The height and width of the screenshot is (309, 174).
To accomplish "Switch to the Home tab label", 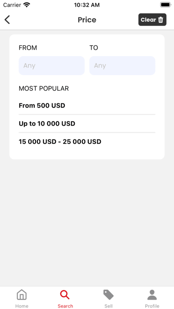I will (x=22, y=306).
